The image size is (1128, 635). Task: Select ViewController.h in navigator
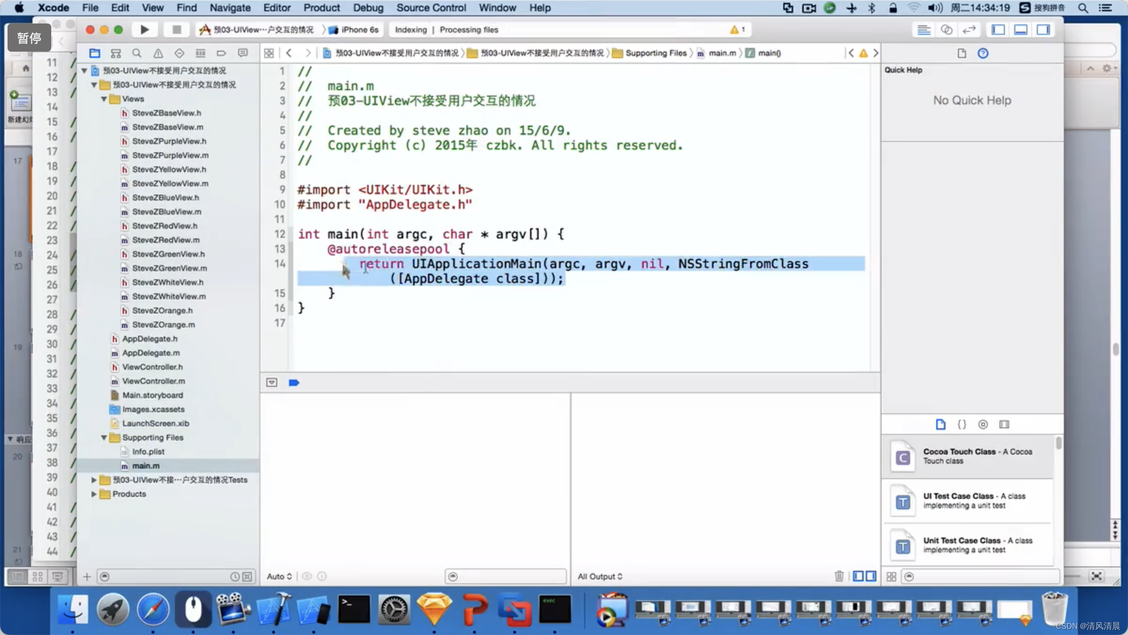[x=152, y=367]
